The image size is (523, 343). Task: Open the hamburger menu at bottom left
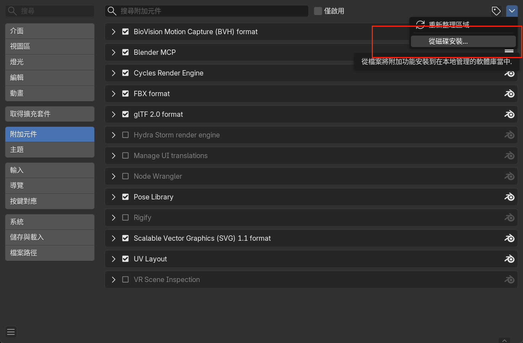(x=11, y=332)
